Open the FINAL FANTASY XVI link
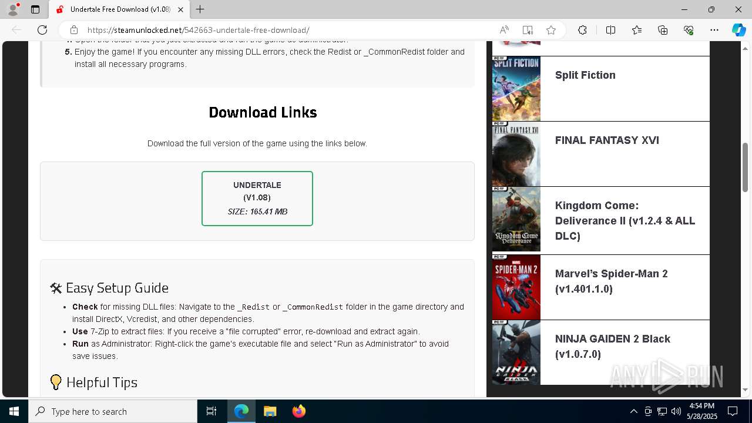The height and width of the screenshot is (423, 752). click(607, 140)
